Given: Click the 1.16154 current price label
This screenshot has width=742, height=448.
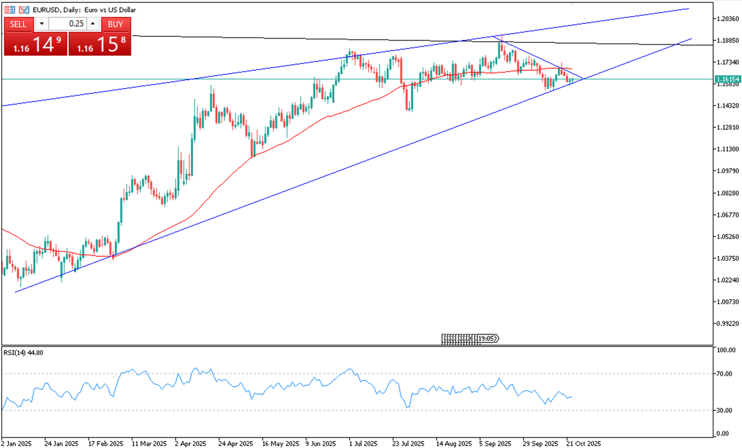Looking at the screenshot, I should click(x=727, y=79).
